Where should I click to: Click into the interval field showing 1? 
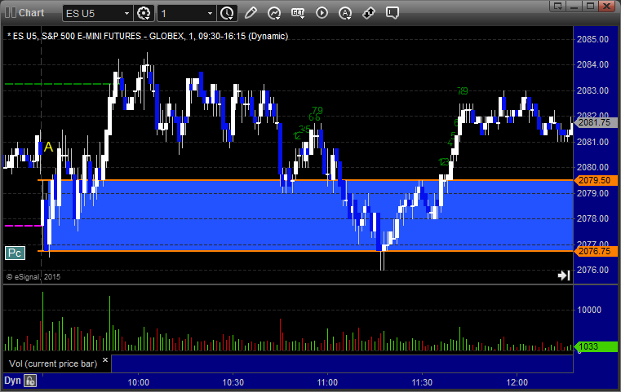181,14
